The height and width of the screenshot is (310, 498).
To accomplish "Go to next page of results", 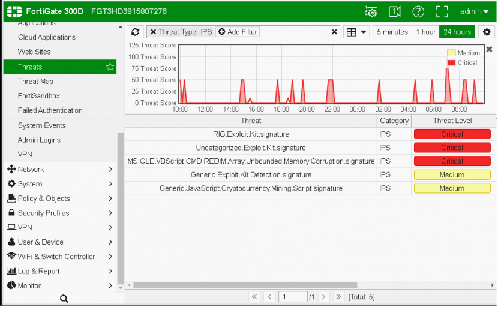I will (x=323, y=297).
